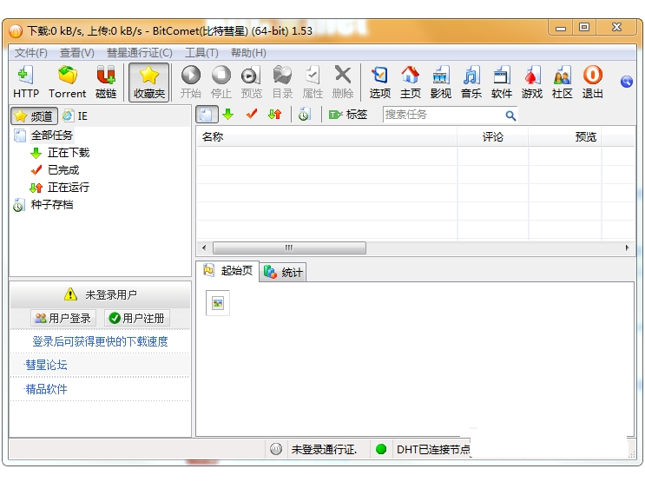
Task: Click the 磁链 magnet link icon
Action: point(106,82)
